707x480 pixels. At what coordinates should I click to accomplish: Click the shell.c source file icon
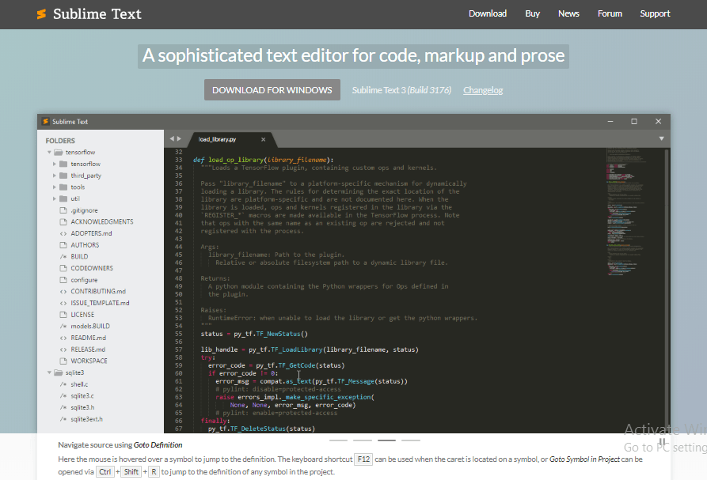point(63,384)
